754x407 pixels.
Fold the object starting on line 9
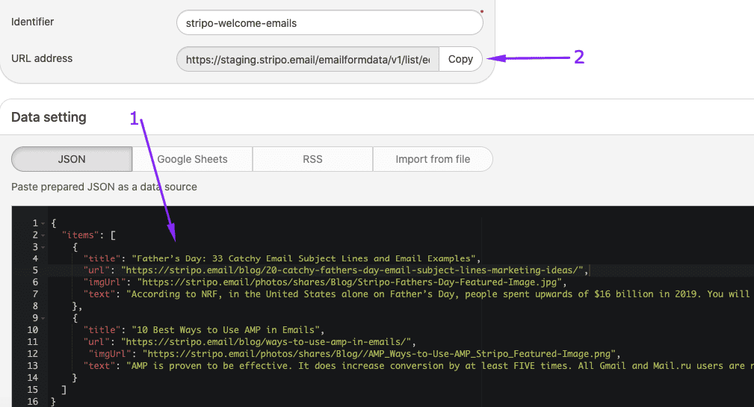click(x=43, y=319)
